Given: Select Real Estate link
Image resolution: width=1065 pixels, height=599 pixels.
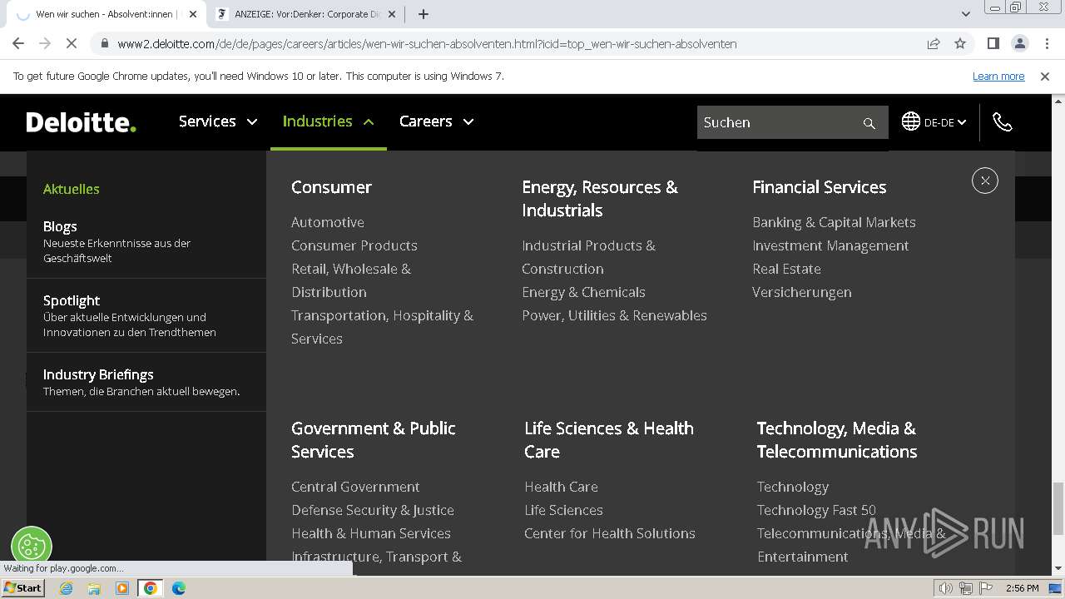Looking at the screenshot, I should coord(786,269).
